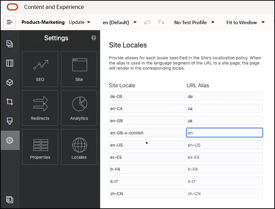Viewport: 275px width, 209px height.
Task: Open the Theme paintbrush icon in the sidebar
Action: point(10,121)
